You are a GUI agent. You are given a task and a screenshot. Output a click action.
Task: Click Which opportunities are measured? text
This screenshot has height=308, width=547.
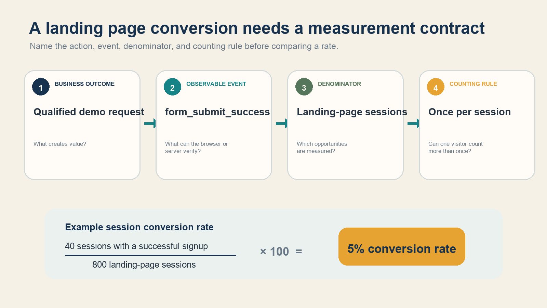click(x=322, y=147)
